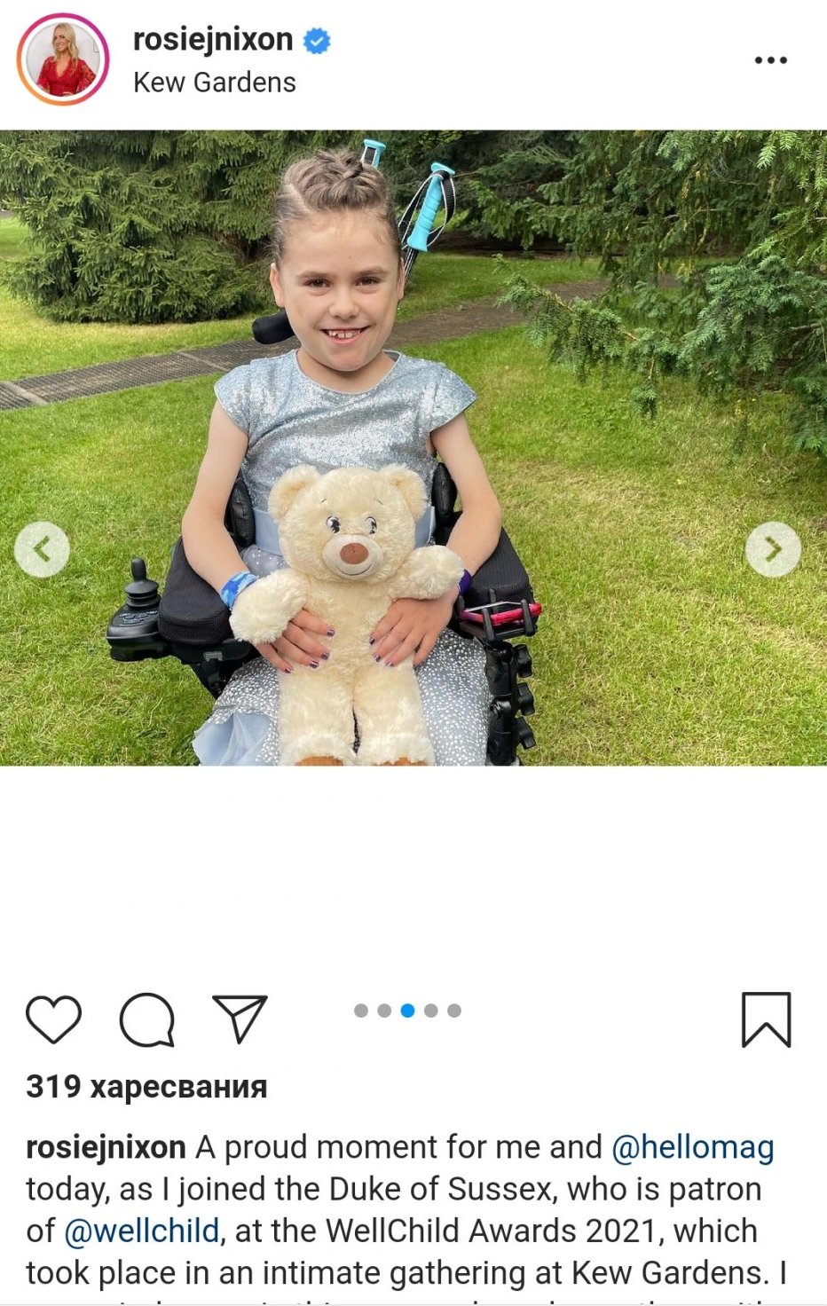Select the fifth carousel dot indicator
This screenshot has width=827, height=1306.
454,1011
